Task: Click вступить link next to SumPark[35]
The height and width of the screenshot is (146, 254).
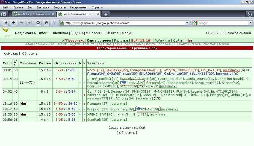Action: [x=119, y=120]
